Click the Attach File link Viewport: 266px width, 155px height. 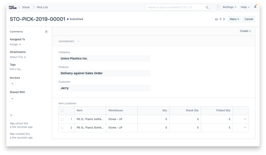pos(16,57)
